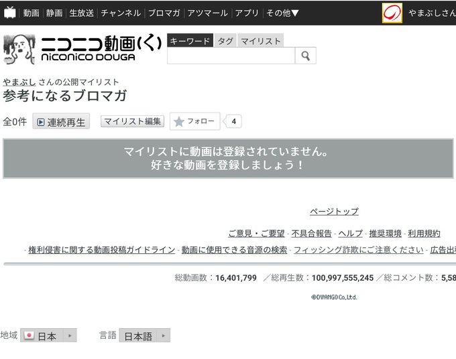This screenshot has height=359, width=456.
Task: Open the 不具合報告 link
Action: (x=311, y=233)
